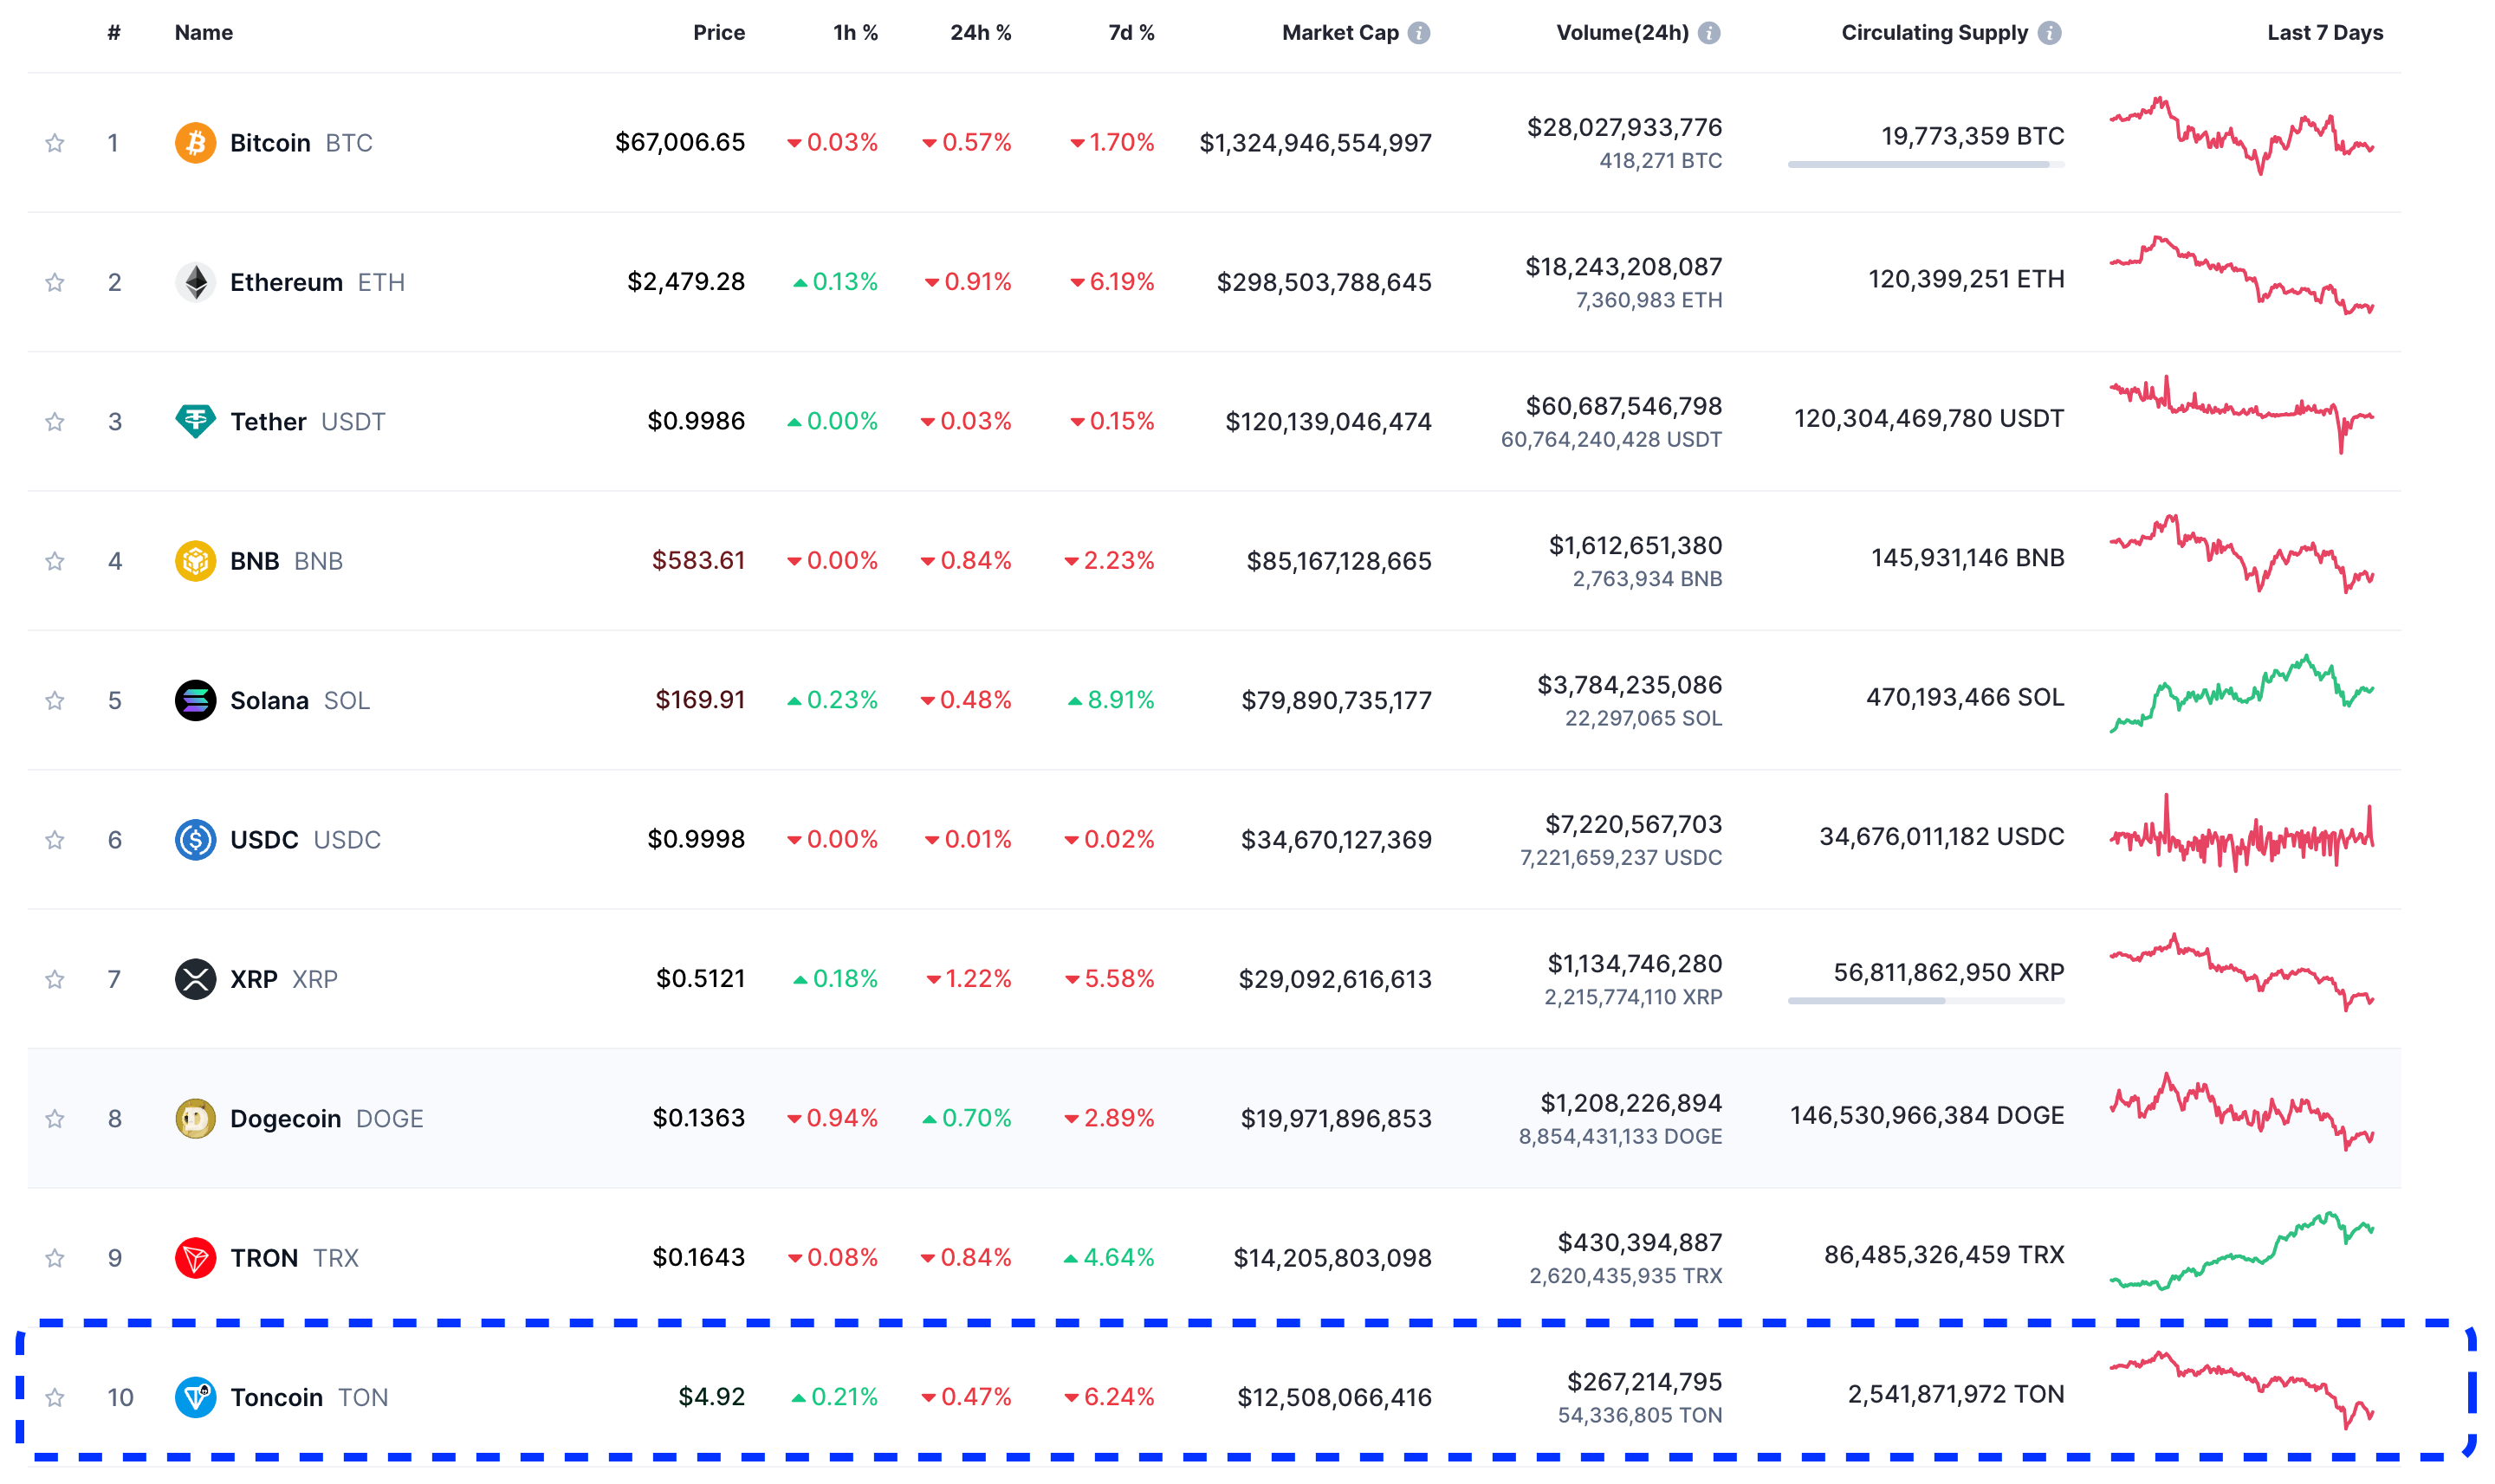Sort by Volume(24h) column header
The image size is (2495, 1484).
point(1622,33)
